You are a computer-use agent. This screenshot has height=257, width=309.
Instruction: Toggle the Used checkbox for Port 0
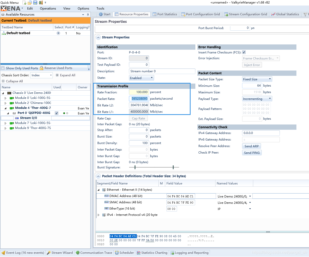pos(57,113)
